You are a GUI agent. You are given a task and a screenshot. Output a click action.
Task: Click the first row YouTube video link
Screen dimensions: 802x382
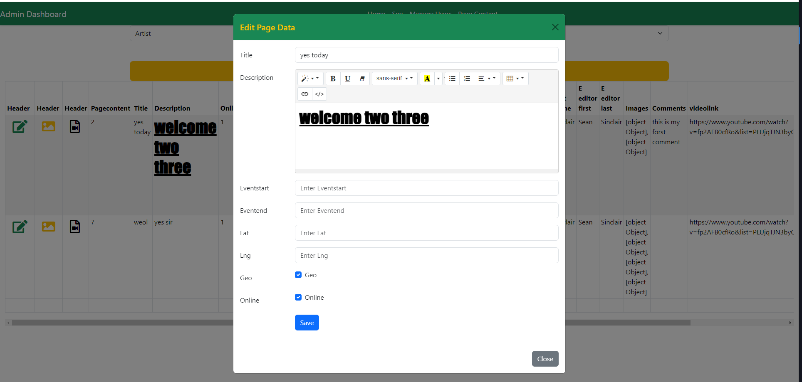click(741, 127)
